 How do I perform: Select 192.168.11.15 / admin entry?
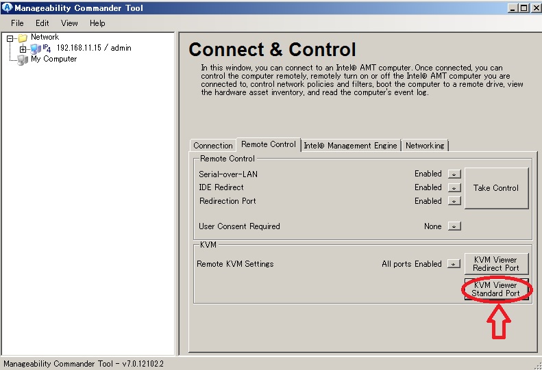point(94,48)
